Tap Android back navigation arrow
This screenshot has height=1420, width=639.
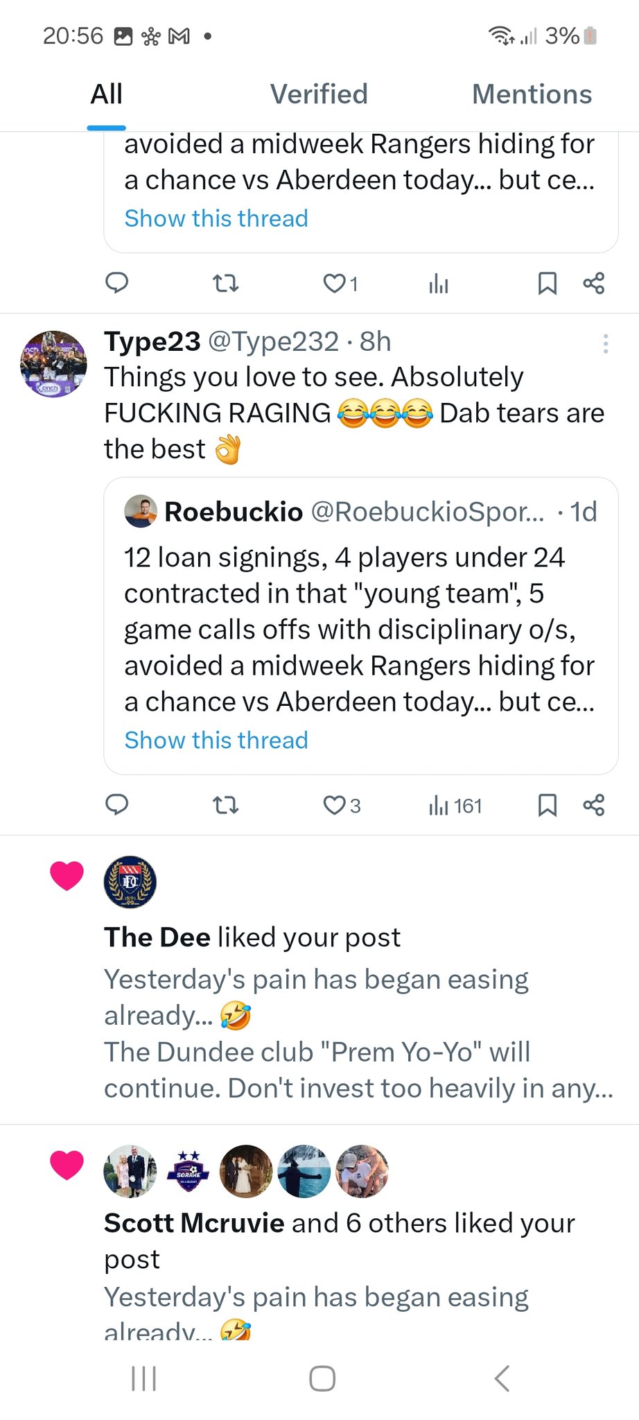point(502,1378)
